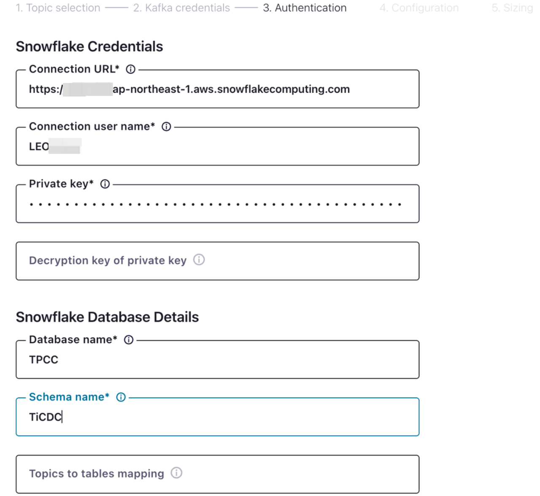The image size is (540, 496).
Task: Click the Topics to tables mapping info icon
Action: 176,473
